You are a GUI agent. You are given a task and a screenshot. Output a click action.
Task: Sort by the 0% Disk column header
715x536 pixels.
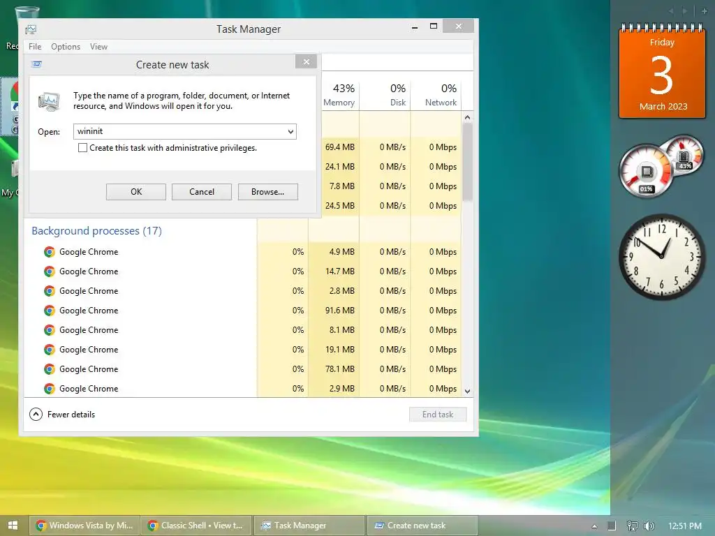[385, 95]
